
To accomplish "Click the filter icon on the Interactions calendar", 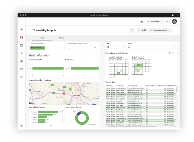I will 170,53.
